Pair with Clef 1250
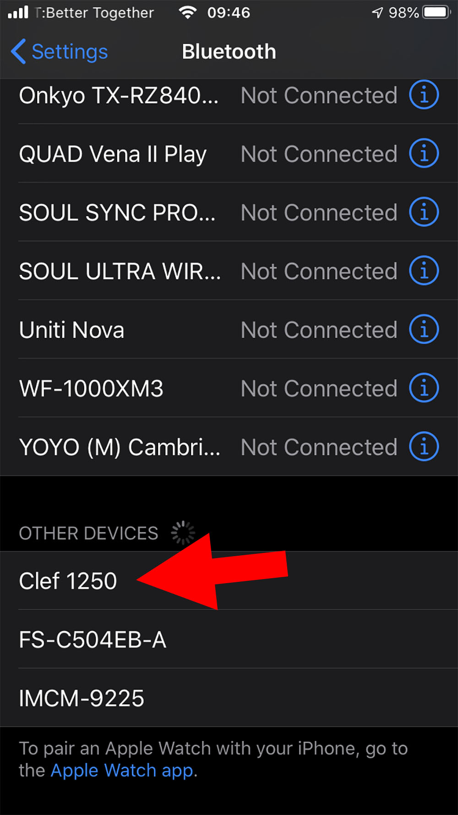Viewport: 458px width, 815px height. (x=229, y=580)
